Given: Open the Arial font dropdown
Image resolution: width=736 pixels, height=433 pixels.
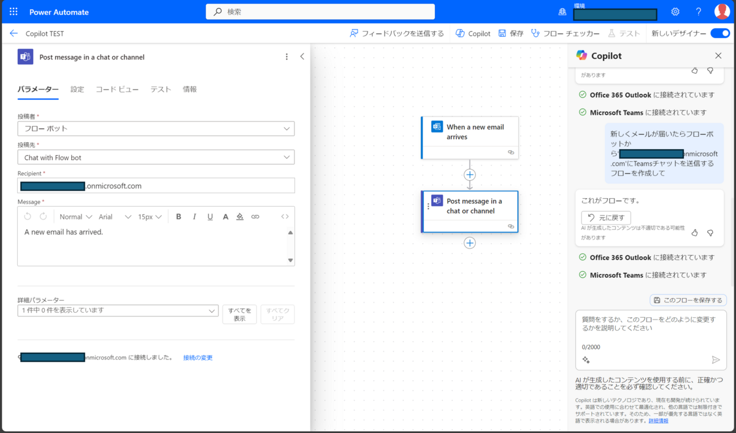Looking at the screenshot, I should point(115,216).
